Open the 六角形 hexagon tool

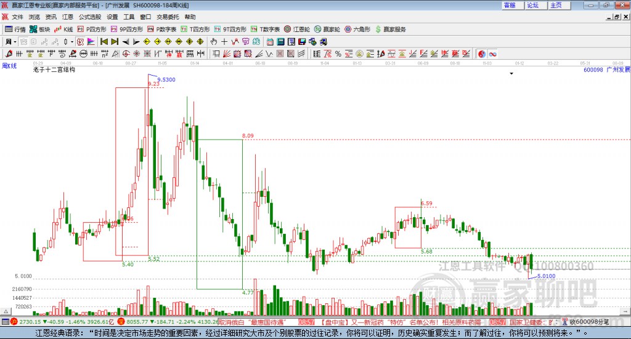point(357,30)
